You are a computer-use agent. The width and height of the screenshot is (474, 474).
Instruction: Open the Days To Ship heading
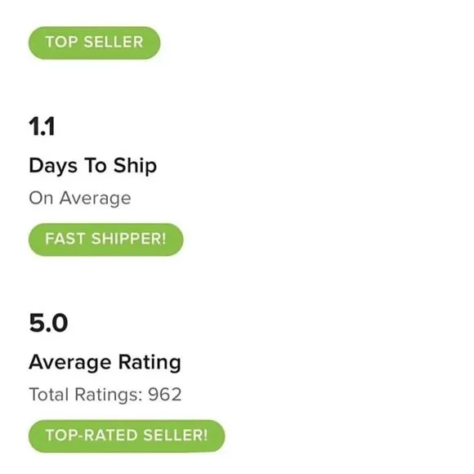(93, 166)
